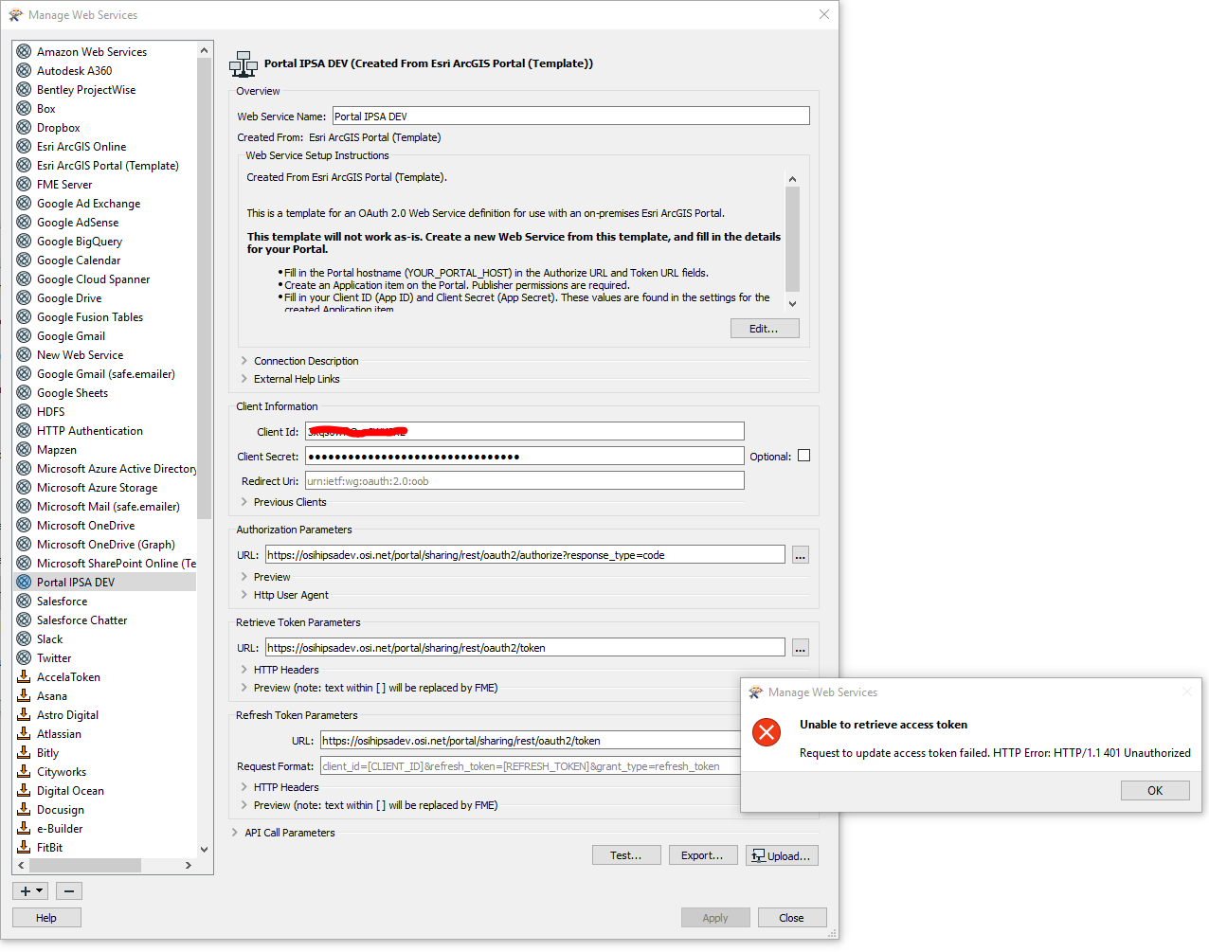1209x952 pixels.
Task: Expand Http User Agent section
Action: [x=244, y=595]
